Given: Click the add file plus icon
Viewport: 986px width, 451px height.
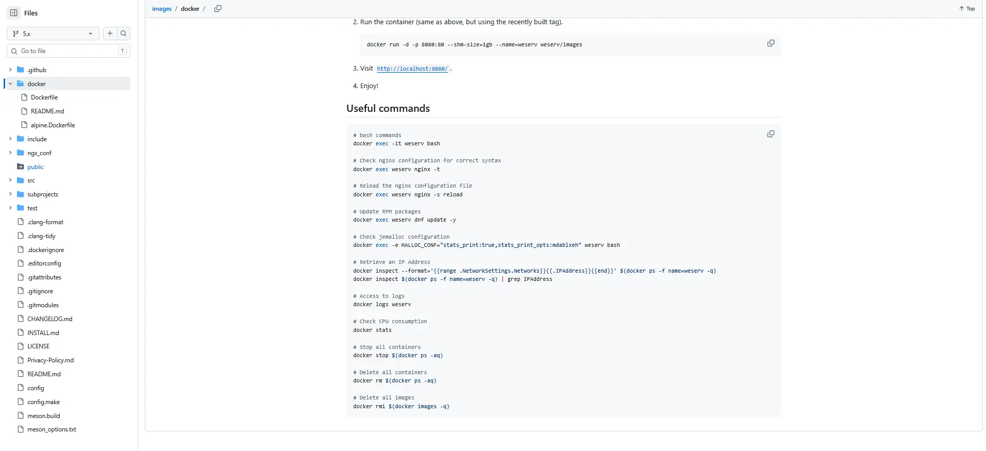Looking at the screenshot, I should point(110,34).
